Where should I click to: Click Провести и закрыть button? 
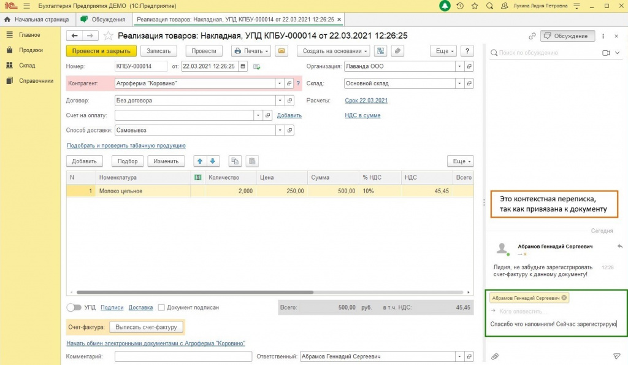click(x=101, y=51)
